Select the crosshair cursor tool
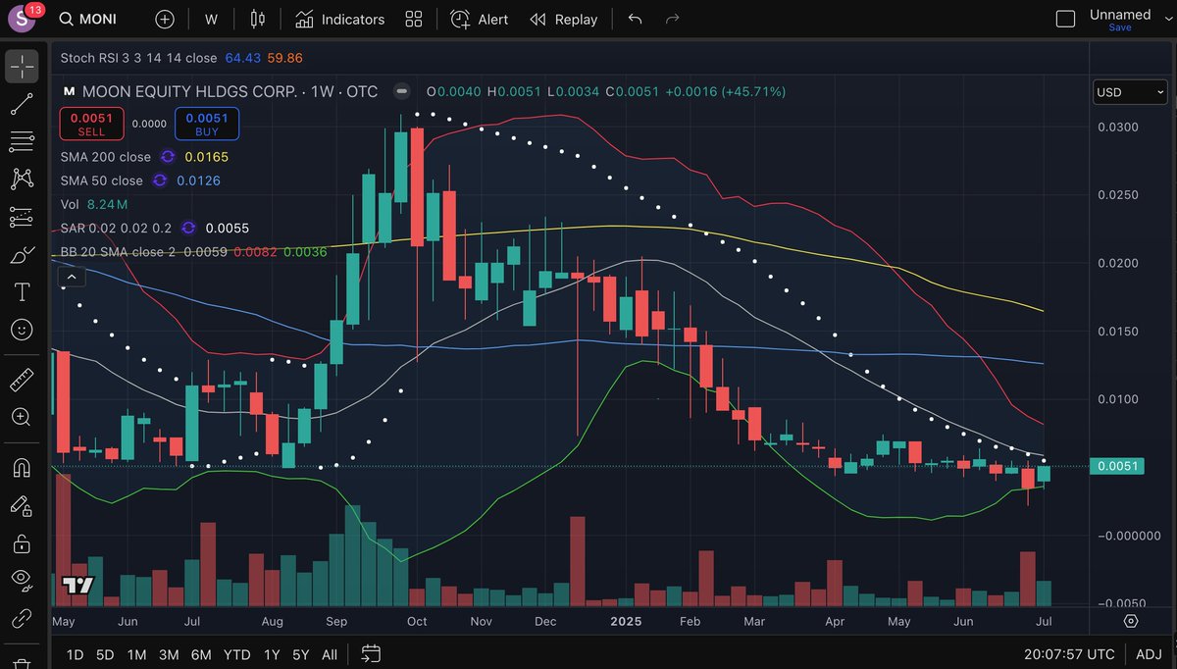Screen dimensions: 1177x669 coord(22,66)
